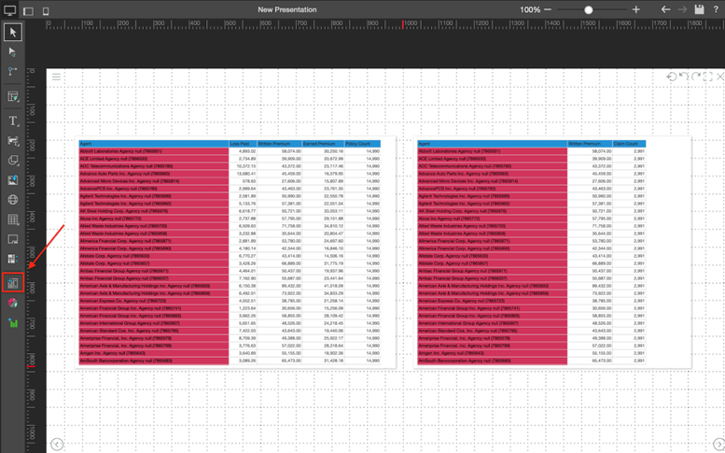Open help with the question mark
Image resolution: width=725 pixels, height=453 pixels.
pos(716,9)
